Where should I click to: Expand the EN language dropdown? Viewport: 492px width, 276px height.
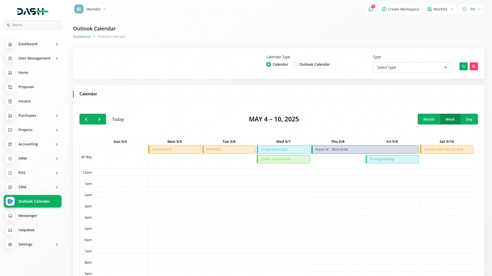(x=471, y=9)
